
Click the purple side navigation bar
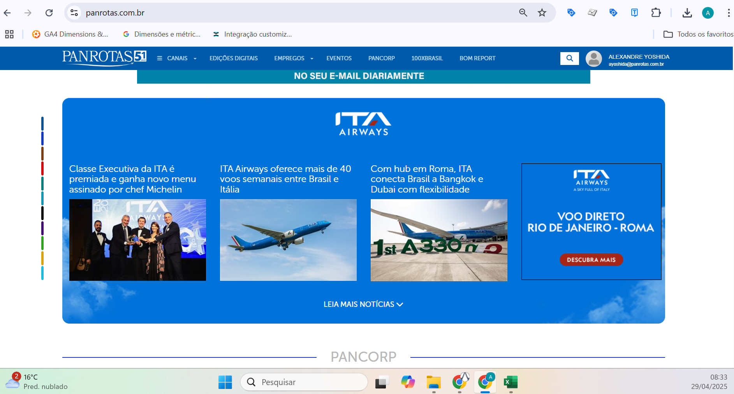pos(42,228)
